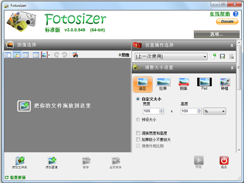Select the 自定义大小 radio button

point(138,99)
